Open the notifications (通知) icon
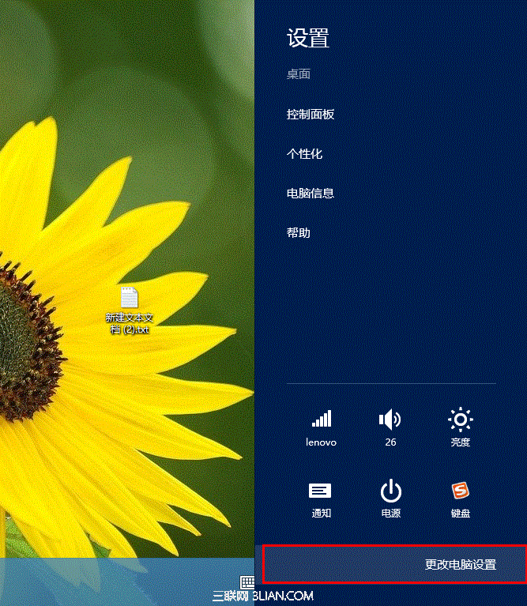The height and width of the screenshot is (606, 527). click(320, 491)
